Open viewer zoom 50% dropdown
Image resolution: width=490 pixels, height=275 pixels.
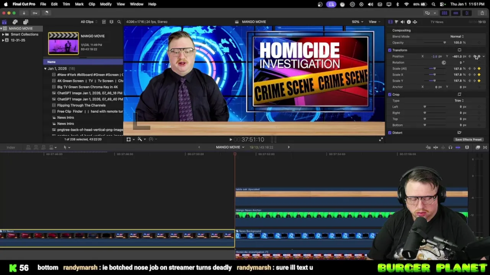358,22
